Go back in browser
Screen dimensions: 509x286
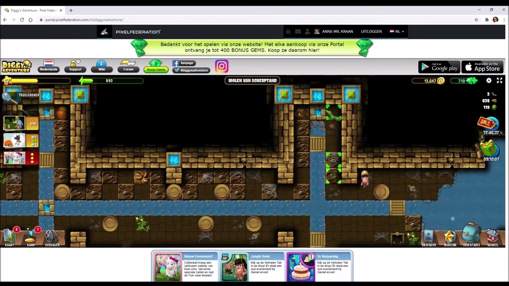[x=5, y=19]
